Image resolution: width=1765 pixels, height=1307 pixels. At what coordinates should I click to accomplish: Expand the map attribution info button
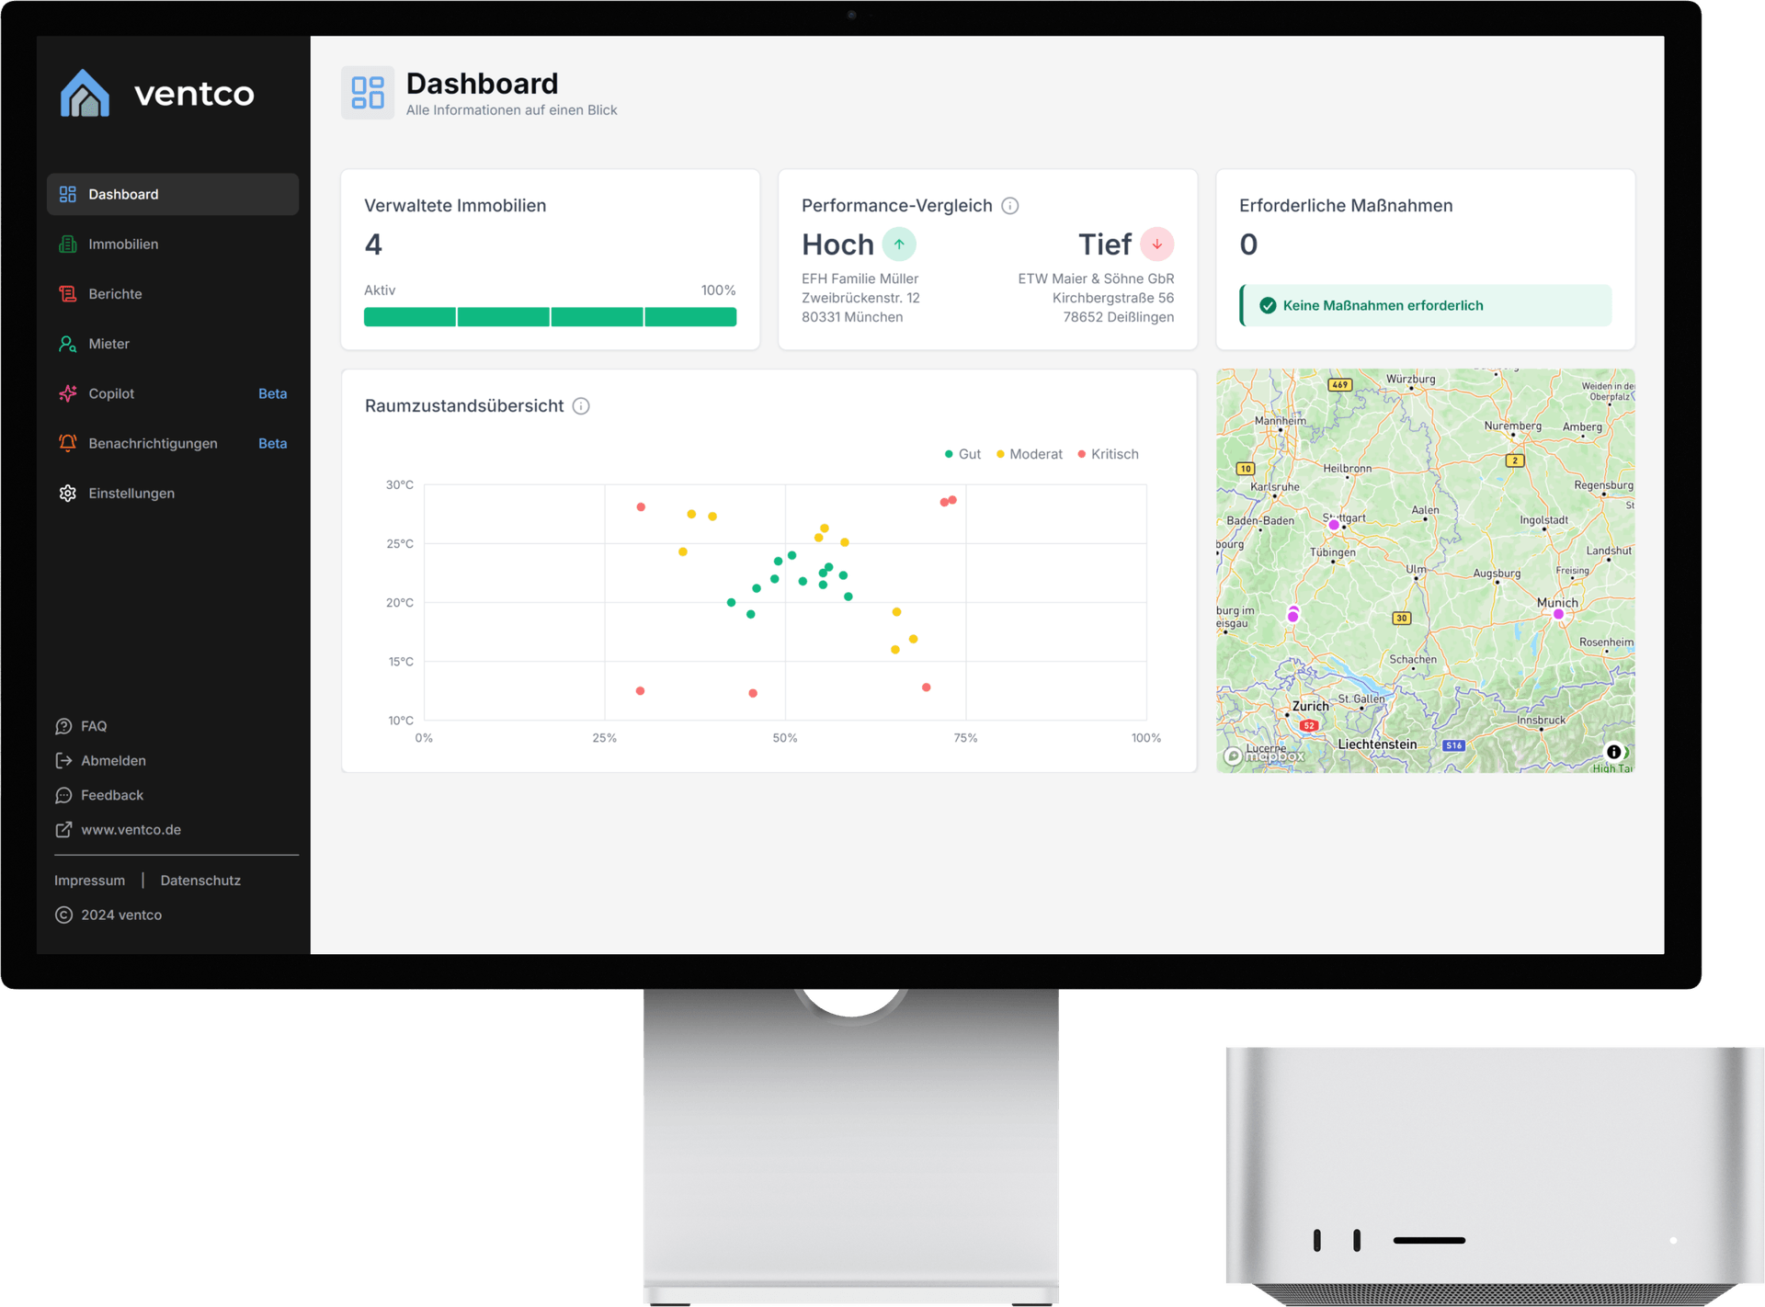pos(1613,753)
